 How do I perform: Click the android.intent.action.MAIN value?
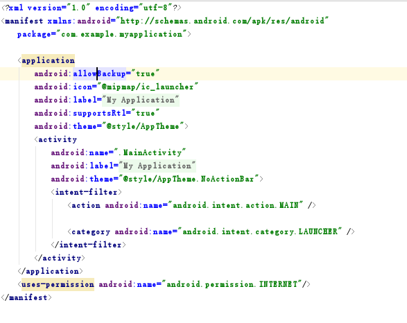pos(236,205)
